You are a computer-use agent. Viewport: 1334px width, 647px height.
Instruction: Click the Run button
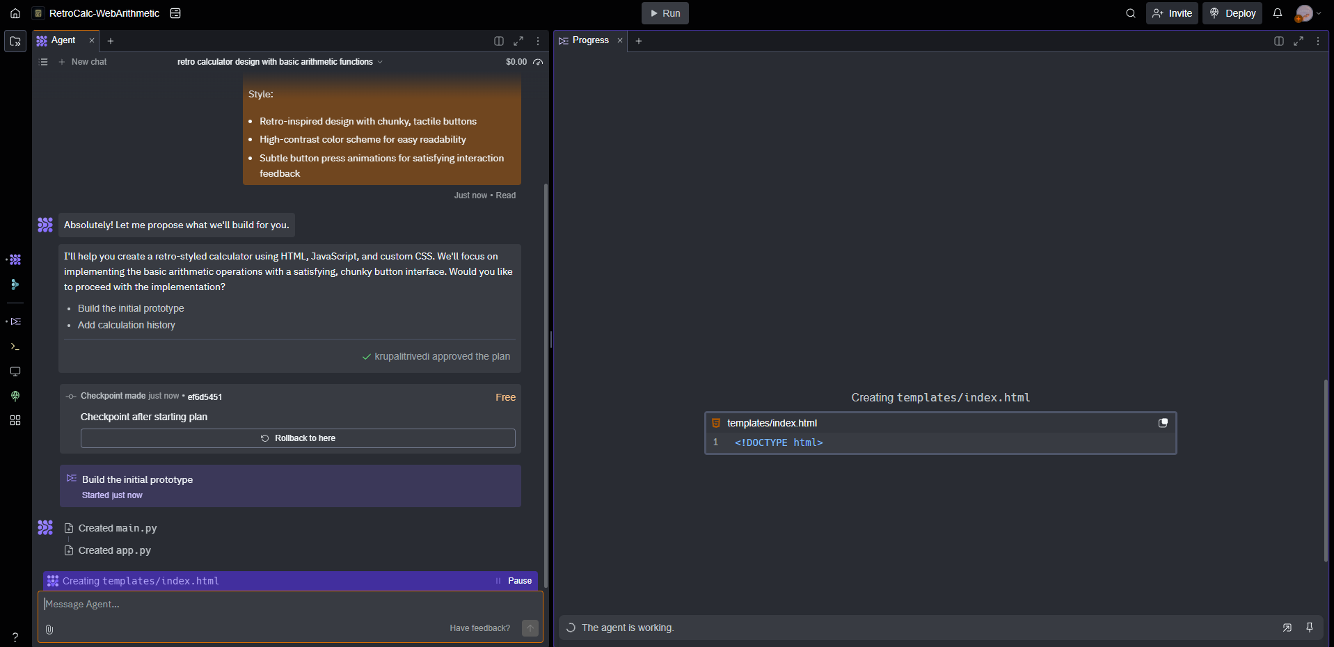coord(665,13)
